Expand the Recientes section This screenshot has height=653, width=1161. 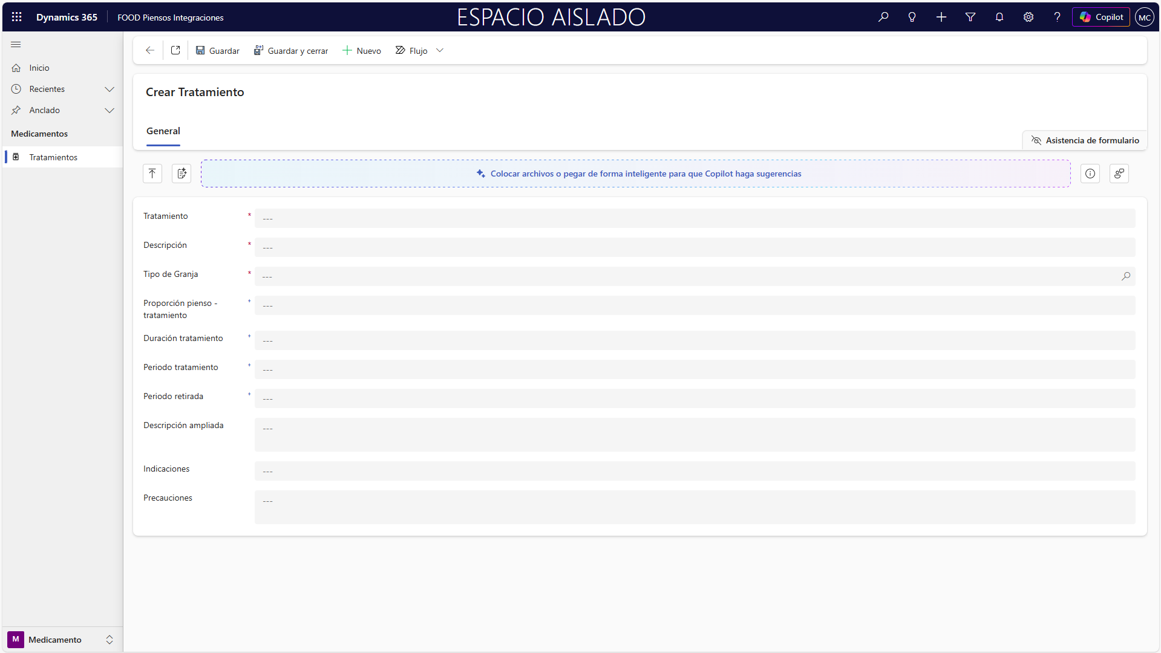click(110, 89)
